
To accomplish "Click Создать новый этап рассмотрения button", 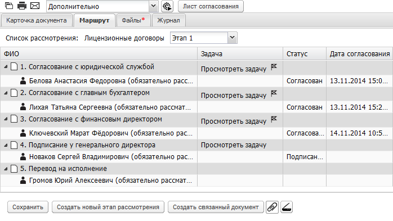I will click(x=108, y=208).
